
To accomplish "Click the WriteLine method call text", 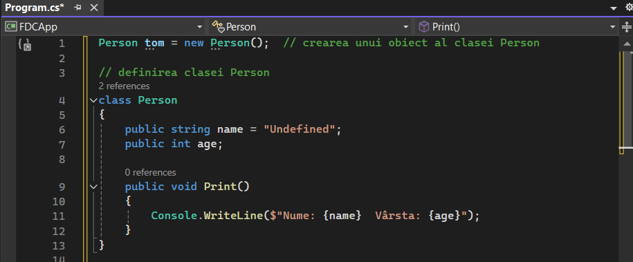I will coord(233,216).
